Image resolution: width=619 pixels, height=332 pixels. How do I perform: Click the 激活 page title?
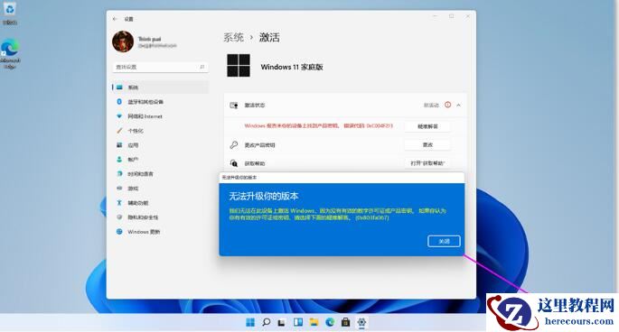(269, 38)
